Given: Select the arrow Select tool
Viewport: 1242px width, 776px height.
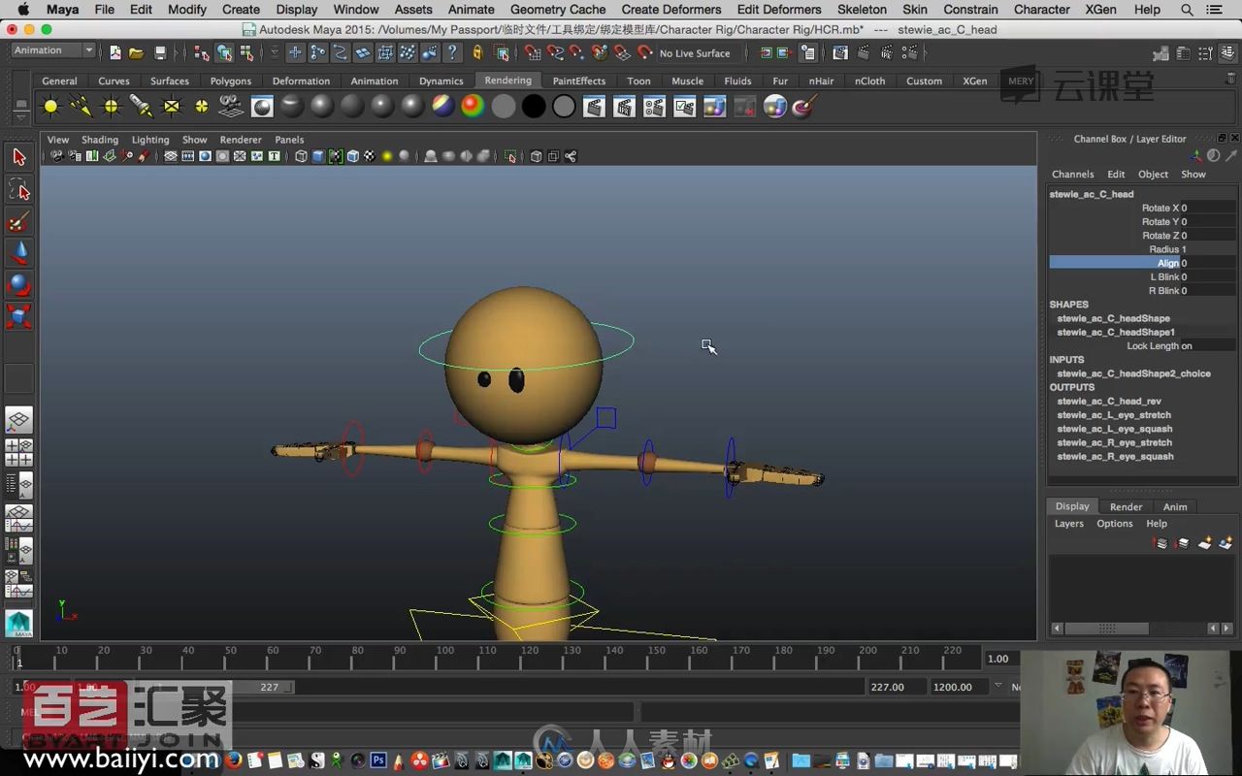Looking at the screenshot, I should [18, 157].
